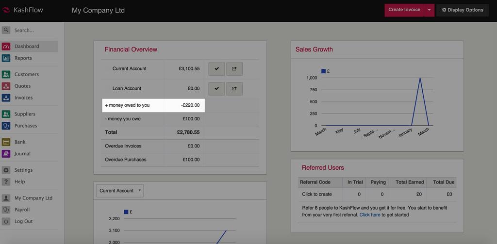Click the Log Out power icon

[x=6, y=222]
